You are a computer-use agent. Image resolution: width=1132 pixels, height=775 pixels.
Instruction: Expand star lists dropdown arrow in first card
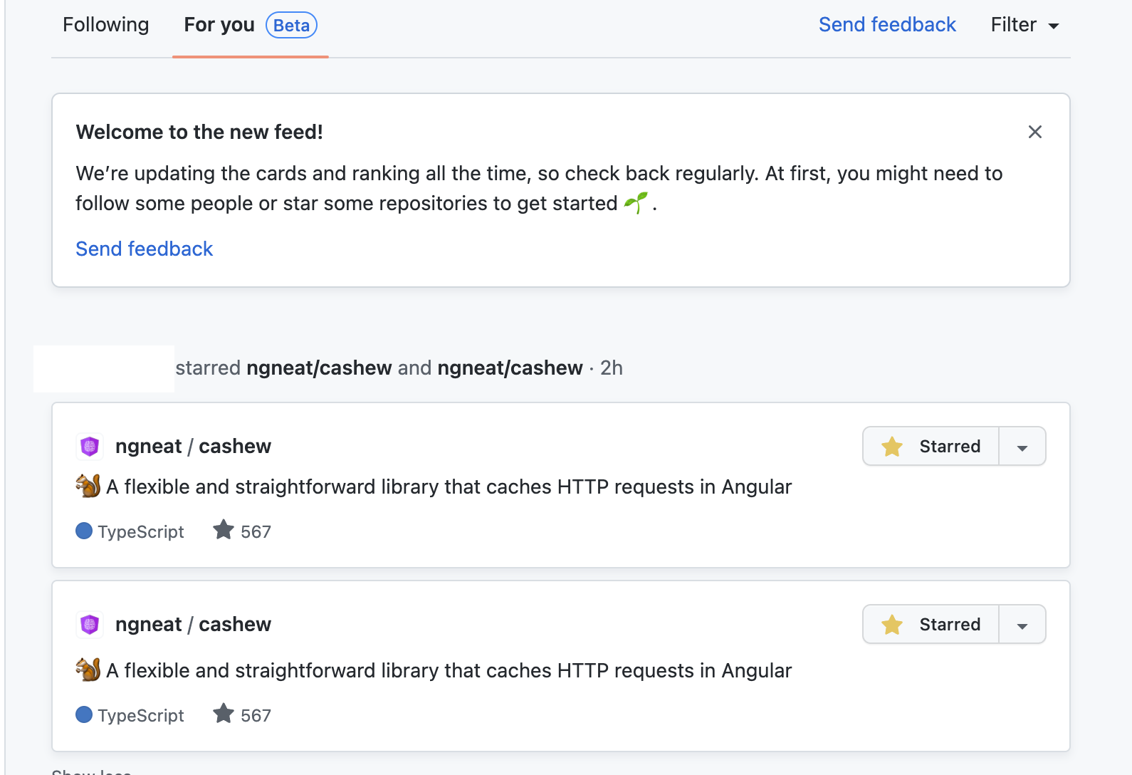1022,447
